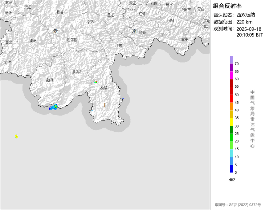Click the isolated yellow echo in the far southwest
Image resolution: width=265 pixels, height=210 pixels.
(x=16, y=136)
